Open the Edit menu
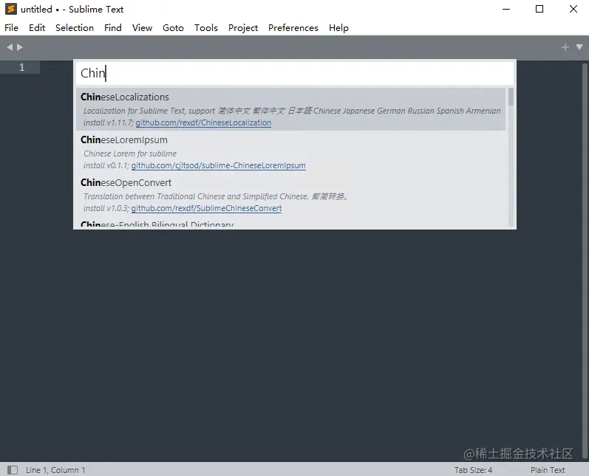Screen dimensions: 589x476 pyautogui.click(x=37, y=28)
